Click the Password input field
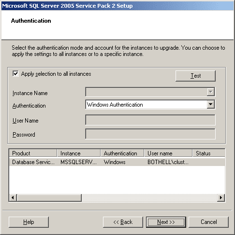The width and height of the screenshot is (235, 235). point(150,134)
